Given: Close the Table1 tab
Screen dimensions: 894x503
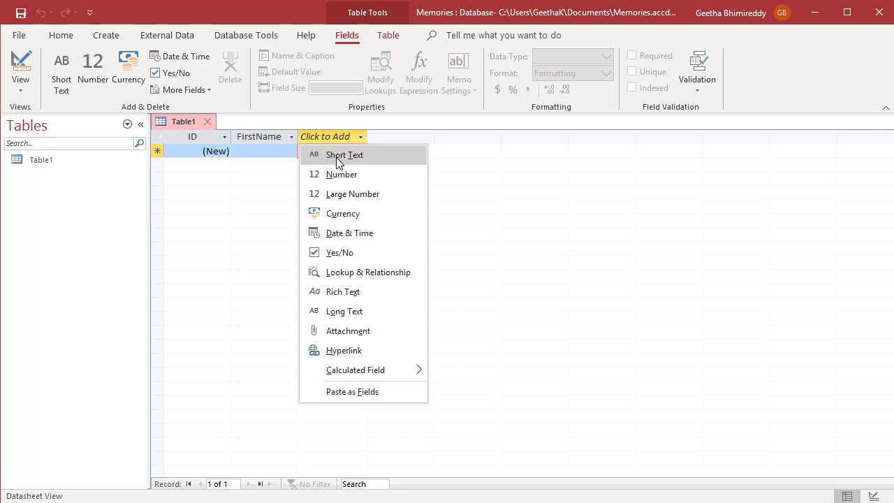Looking at the screenshot, I should (207, 122).
